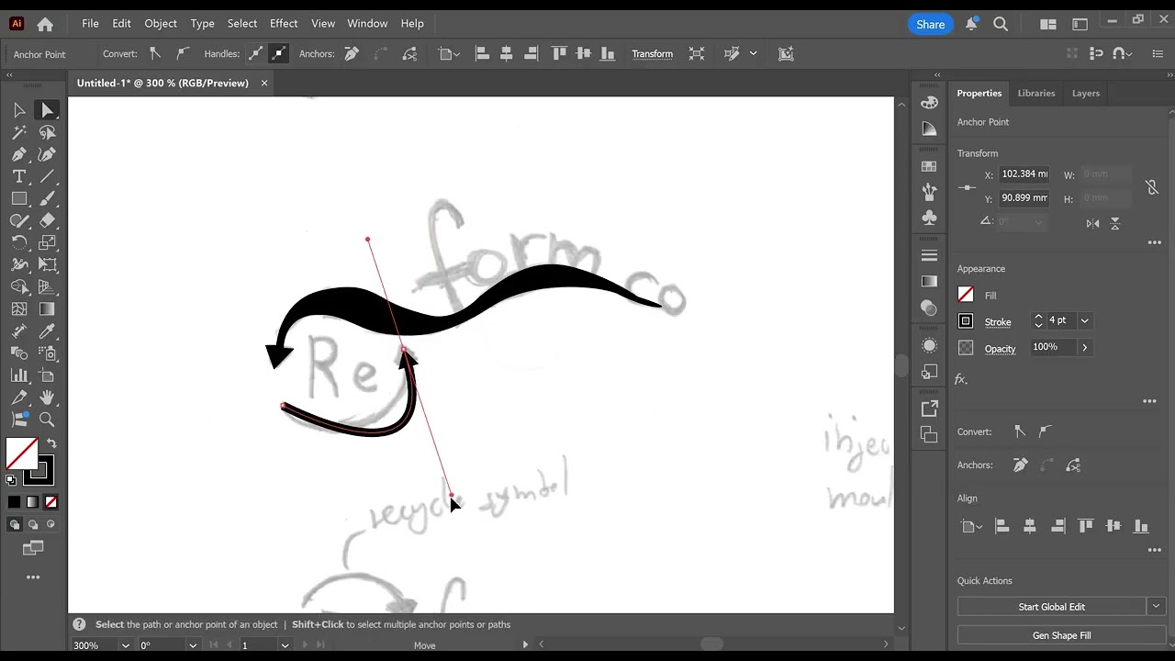Open the Effect menu
Screen dimensions: 1175x661
tap(284, 23)
